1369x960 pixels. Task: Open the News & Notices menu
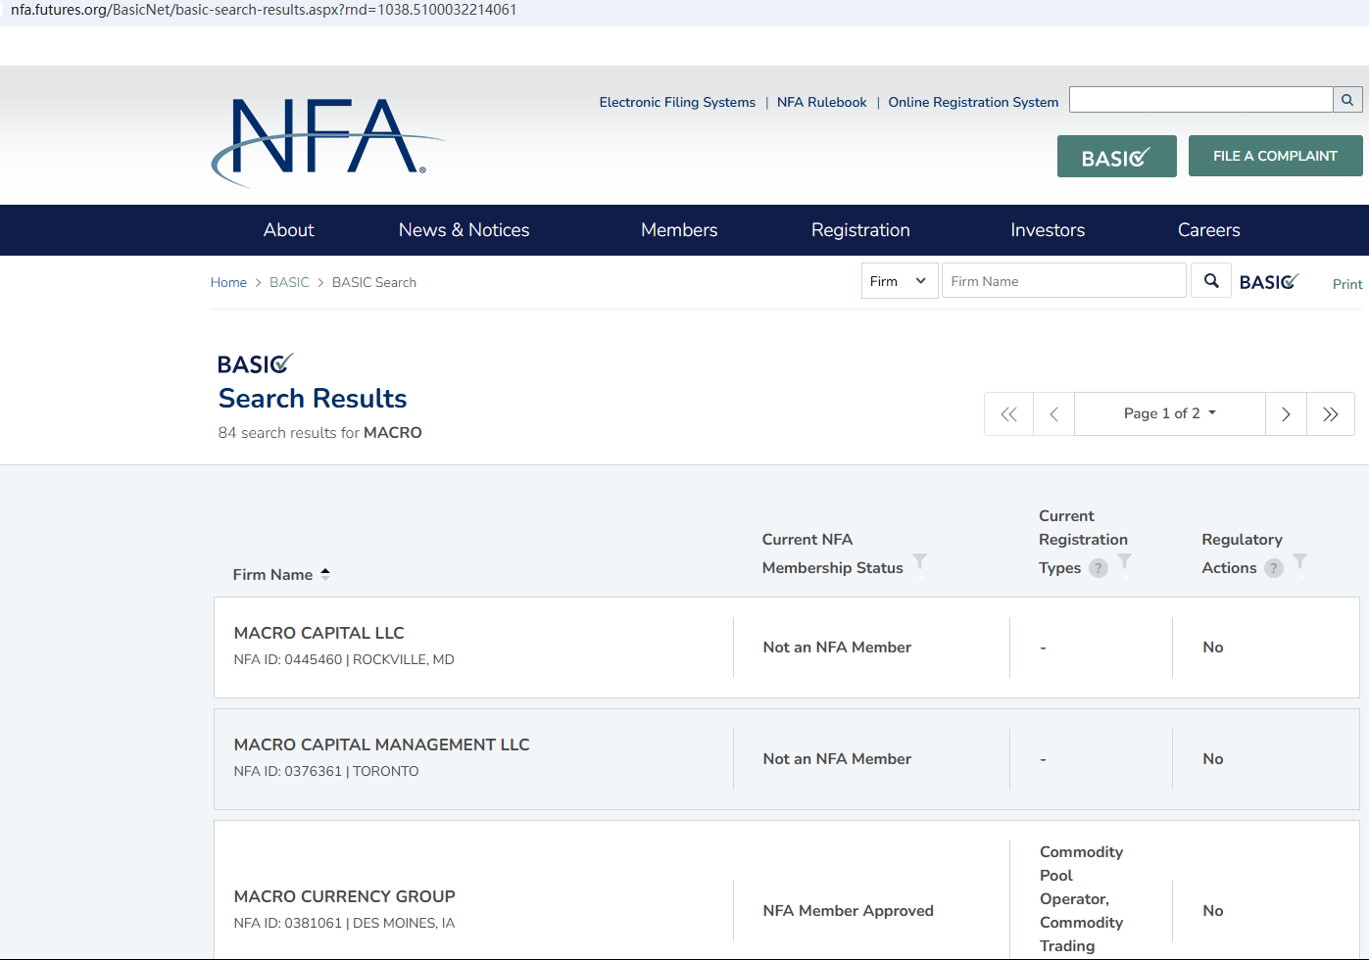464,230
